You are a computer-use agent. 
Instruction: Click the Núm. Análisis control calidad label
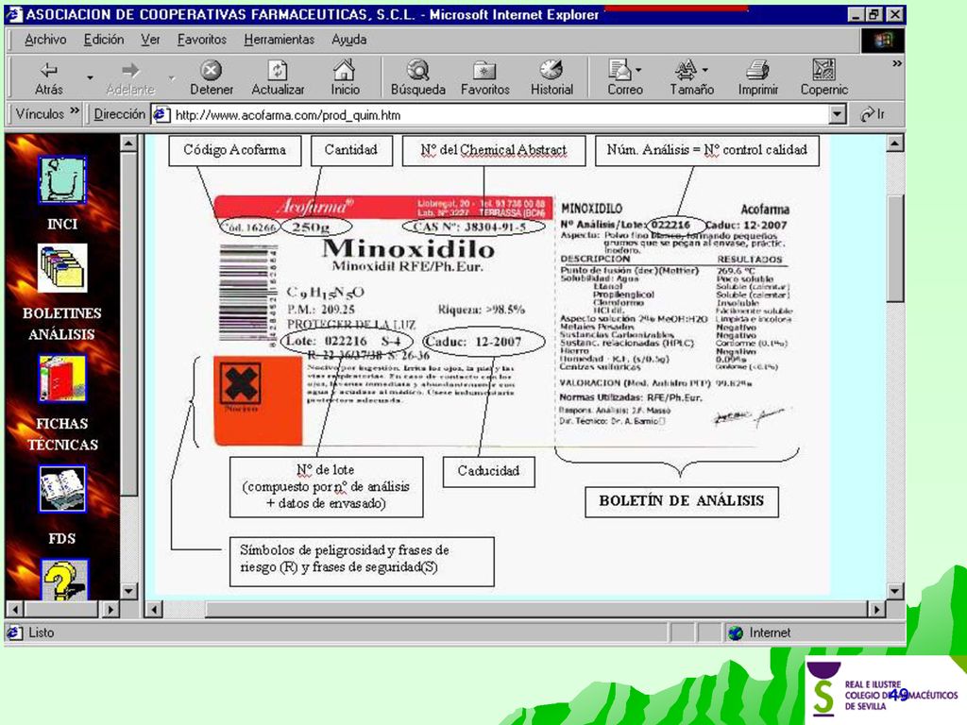pos(706,150)
